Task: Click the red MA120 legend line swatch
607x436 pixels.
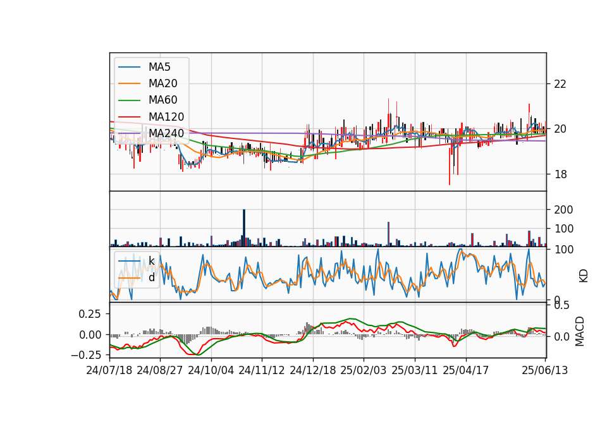Action: coord(129,118)
